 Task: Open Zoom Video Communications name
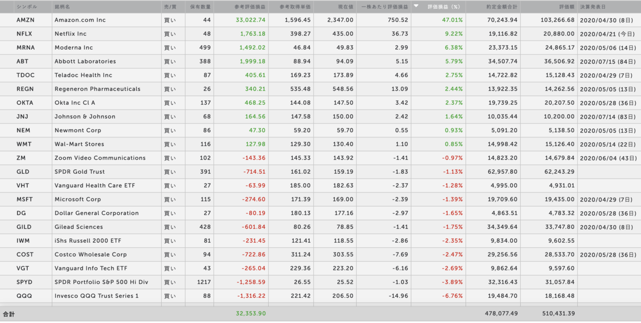(100, 158)
